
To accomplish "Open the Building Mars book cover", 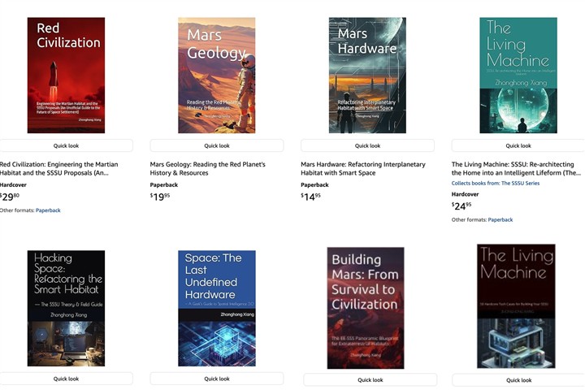I will pyautogui.click(x=366, y=308).
